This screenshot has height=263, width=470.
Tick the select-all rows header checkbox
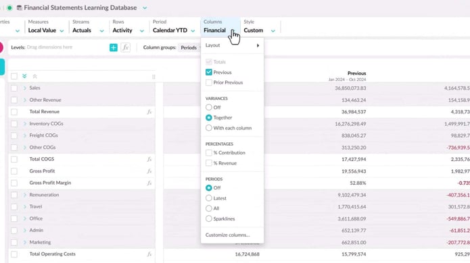[x=14, y=76]
